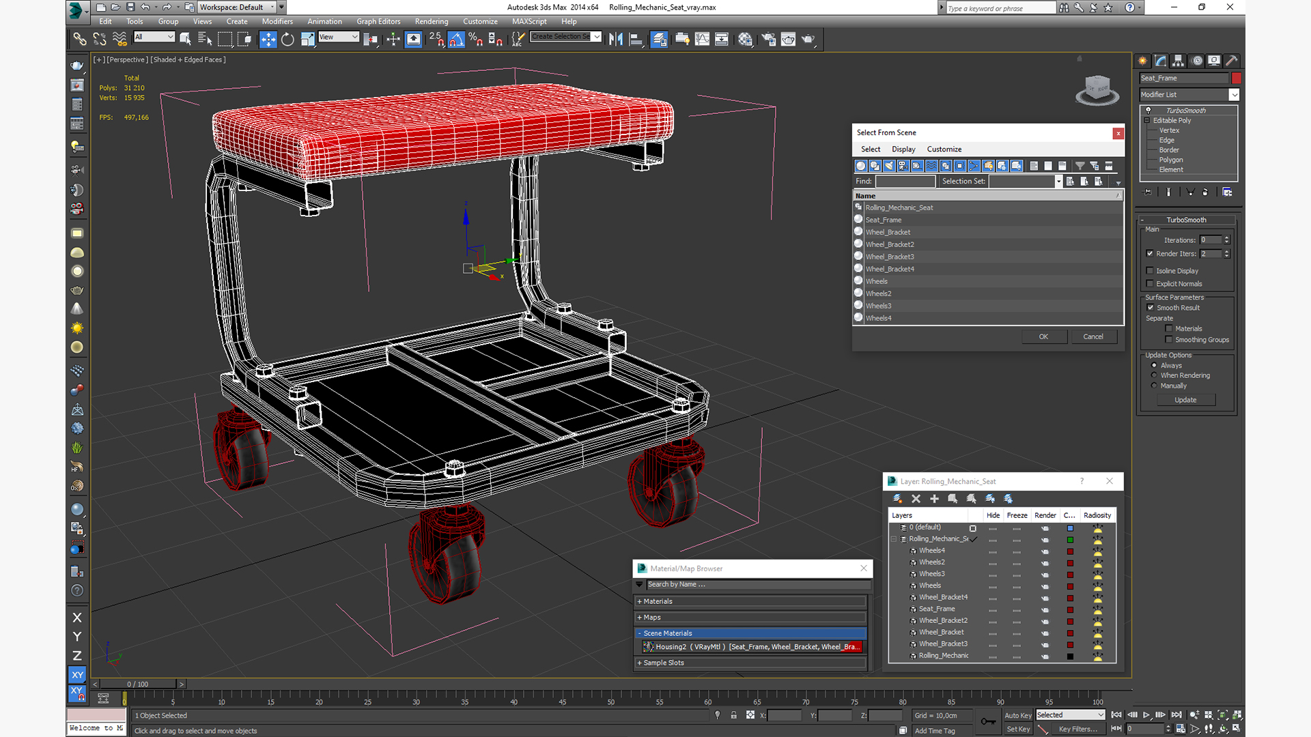Open Key Filters button
The image size is (1311, 737).
(1077, 729)
